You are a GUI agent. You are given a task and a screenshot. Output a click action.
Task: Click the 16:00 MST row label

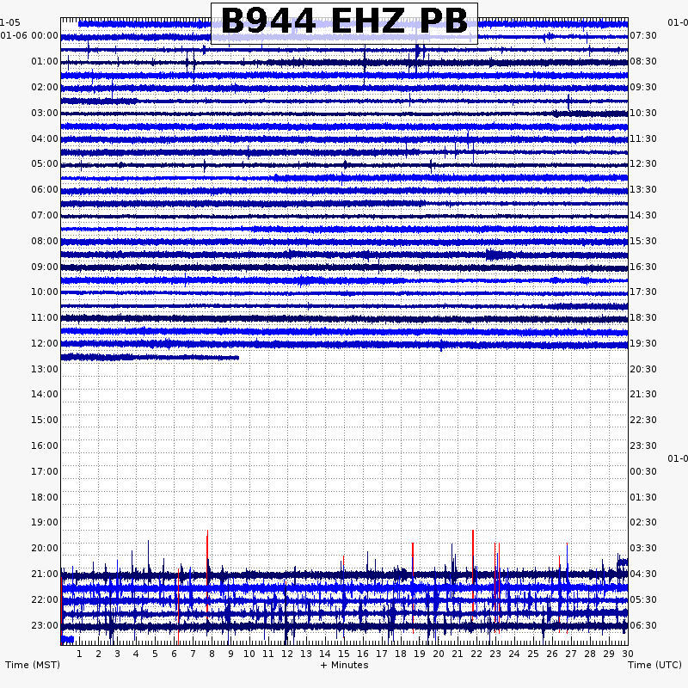coord(45,445)
